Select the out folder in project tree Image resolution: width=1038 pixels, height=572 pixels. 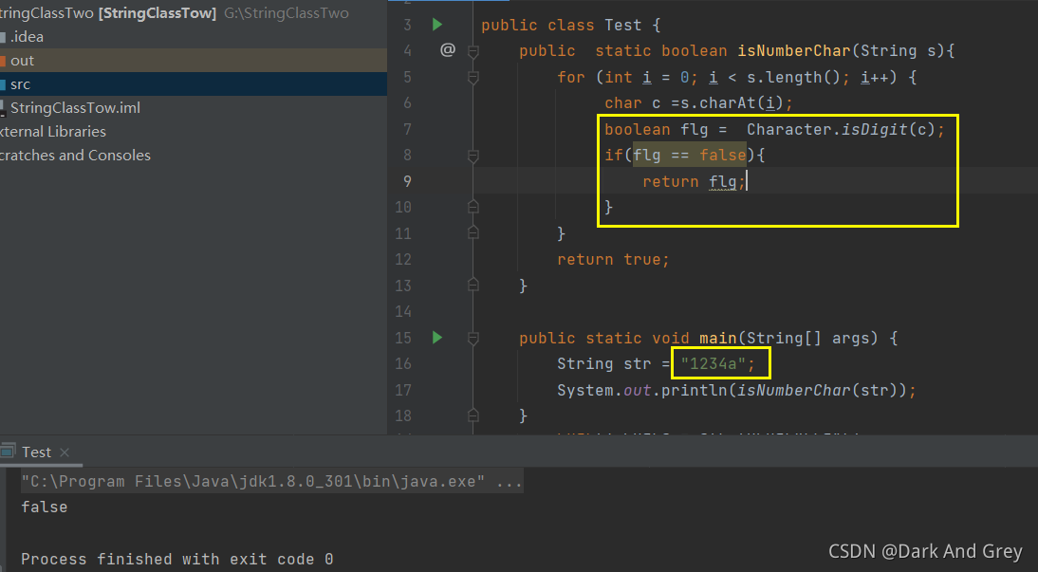click(x=194, y=61)
